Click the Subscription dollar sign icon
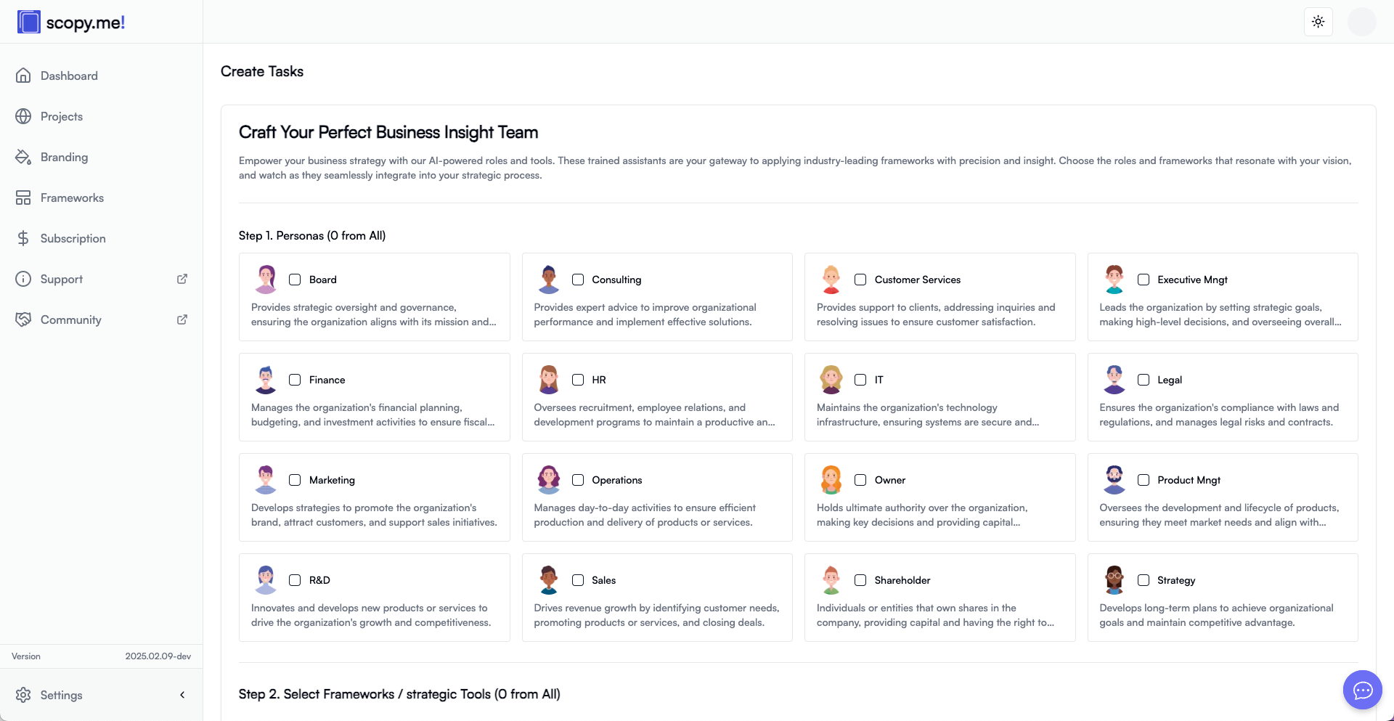This screenshot has width=1394, height=721. pyautogui.click(x=23, y=238)
